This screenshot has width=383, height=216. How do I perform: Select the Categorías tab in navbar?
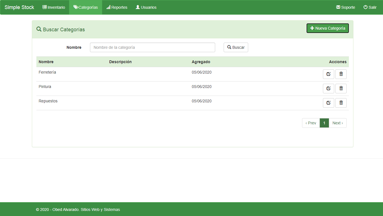(85, 7)
